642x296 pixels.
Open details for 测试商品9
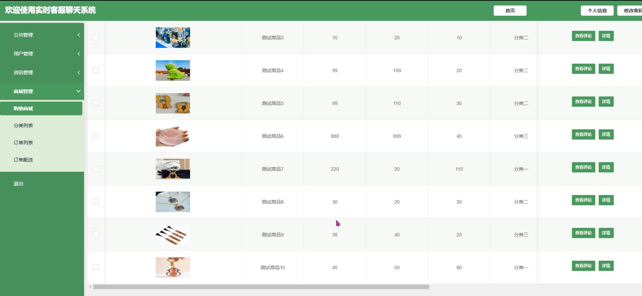click(606, 233)
